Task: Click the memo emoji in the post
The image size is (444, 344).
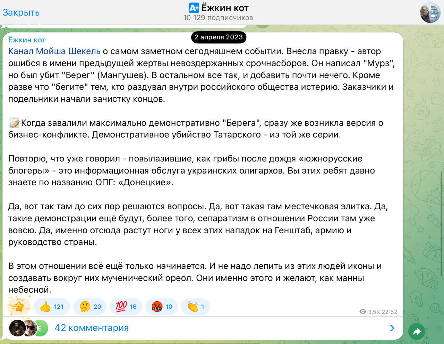Action: point(14,123)
